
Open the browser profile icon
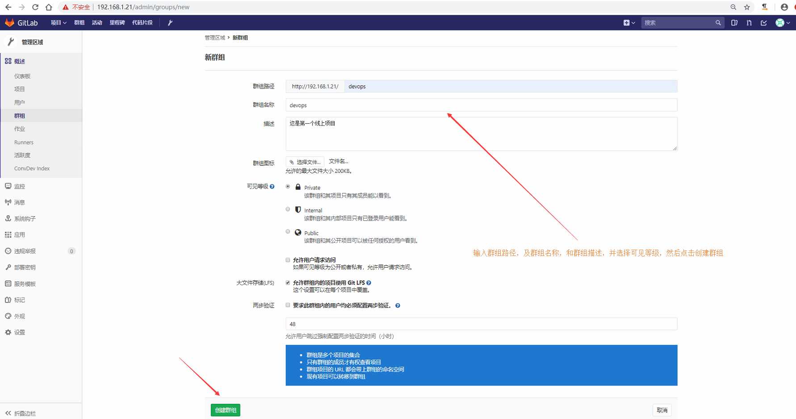coord(784,7)
